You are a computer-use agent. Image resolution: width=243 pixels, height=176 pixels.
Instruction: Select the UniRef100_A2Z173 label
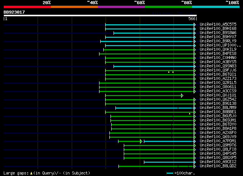click(218, 78)
